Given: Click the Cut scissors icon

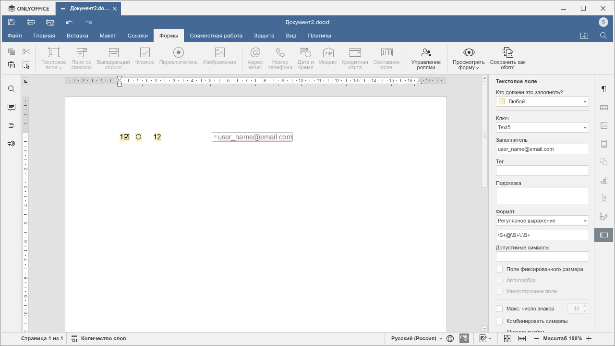Looking at the screenshot, I should [x=26, y=51].
